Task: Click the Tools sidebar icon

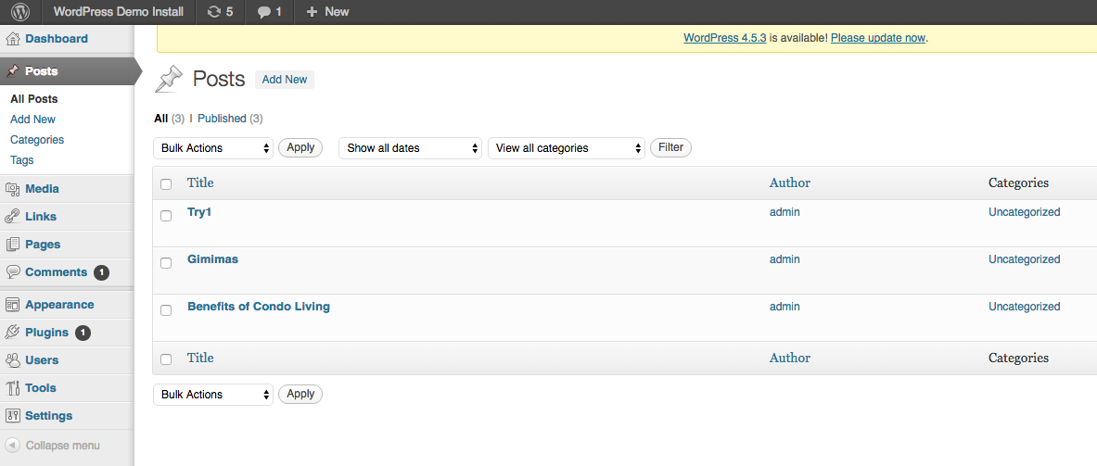Action: click(x=13, y=388)
